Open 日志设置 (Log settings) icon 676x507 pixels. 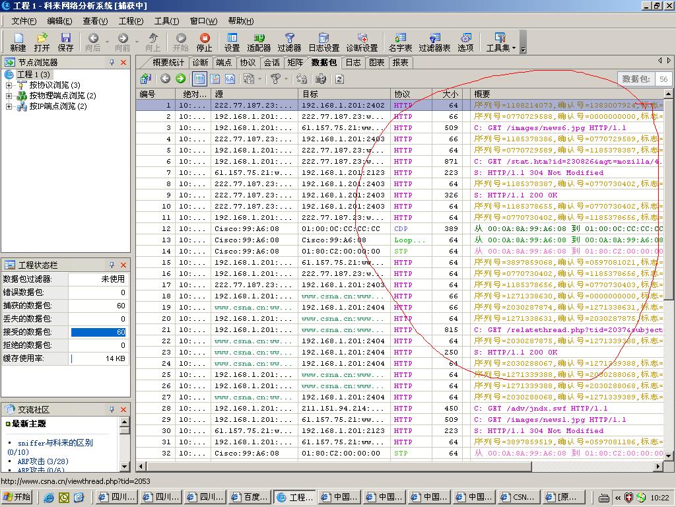(323, 42)
